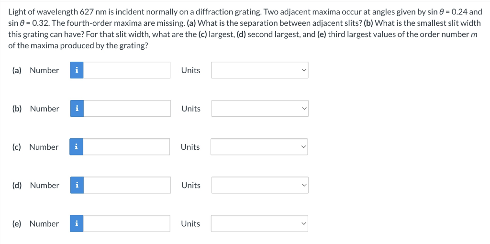Focus the Number field for part (b)
Viewport: 490px width, 244px height.
click(127, 109)
